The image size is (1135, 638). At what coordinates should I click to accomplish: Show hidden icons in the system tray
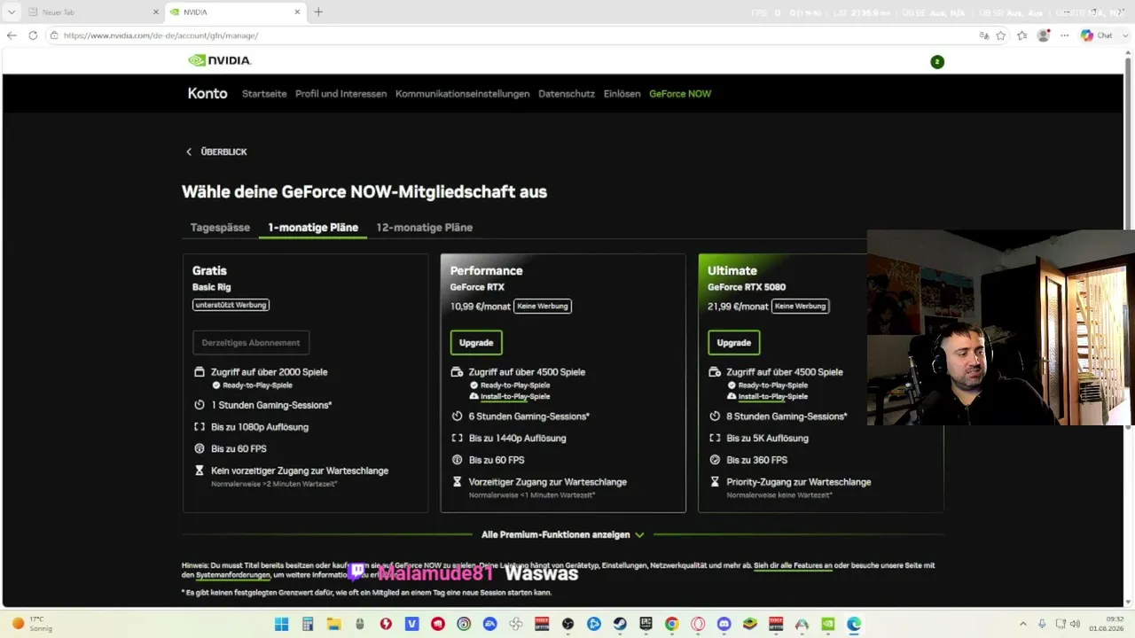tap(1023, 624)
